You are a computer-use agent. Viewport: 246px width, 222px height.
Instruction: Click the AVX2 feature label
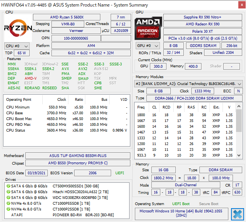pos(83,69)
